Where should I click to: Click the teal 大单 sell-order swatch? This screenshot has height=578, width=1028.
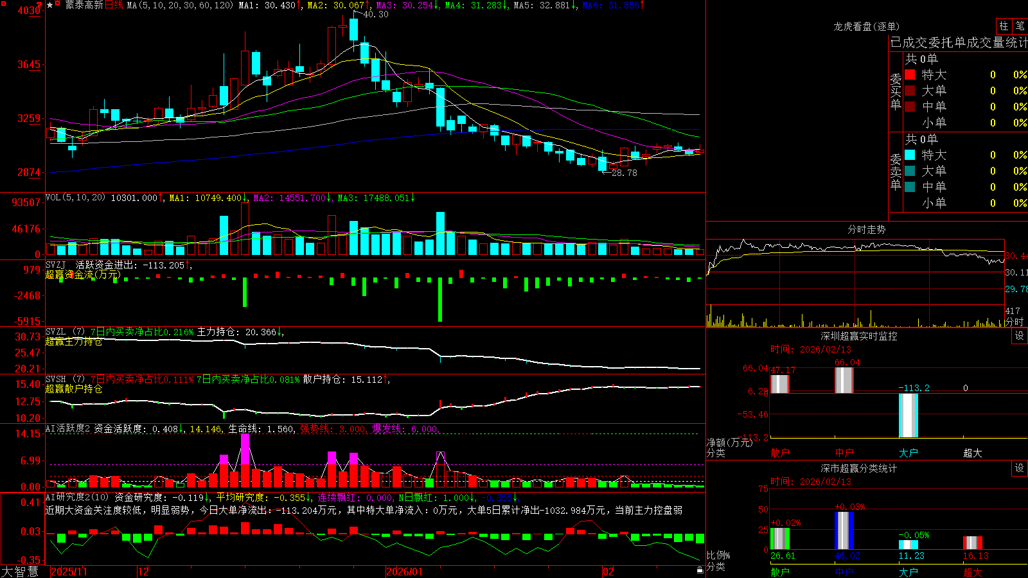[910, 171]
